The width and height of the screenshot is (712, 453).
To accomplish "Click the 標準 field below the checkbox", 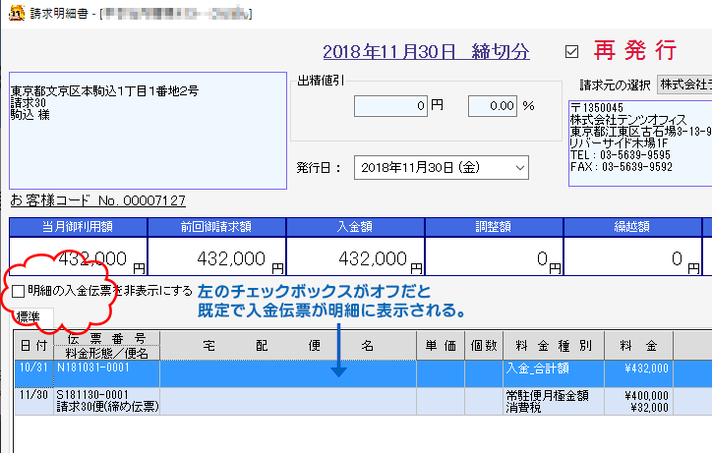I will (x=33, y=317).
